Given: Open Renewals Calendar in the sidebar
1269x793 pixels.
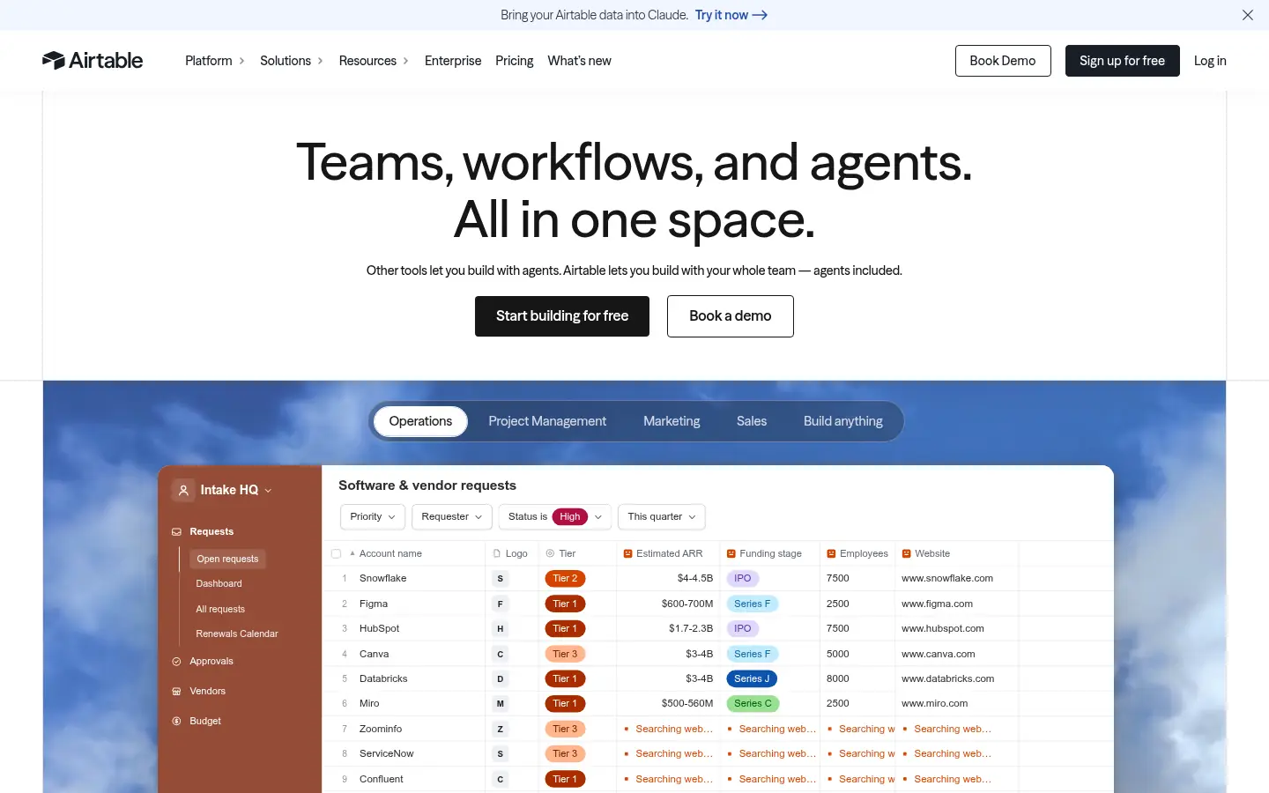Looking at the screenshot, I should [237, 634].
